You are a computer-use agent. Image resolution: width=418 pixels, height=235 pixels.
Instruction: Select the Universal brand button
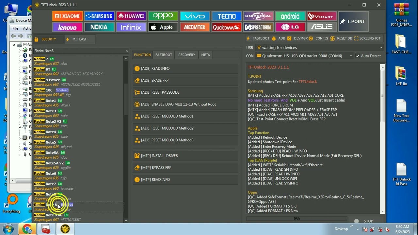[x=258, y=16]
